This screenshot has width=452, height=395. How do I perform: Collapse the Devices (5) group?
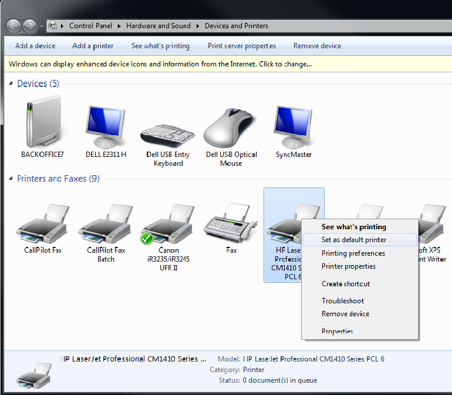[x=11, y=83]
